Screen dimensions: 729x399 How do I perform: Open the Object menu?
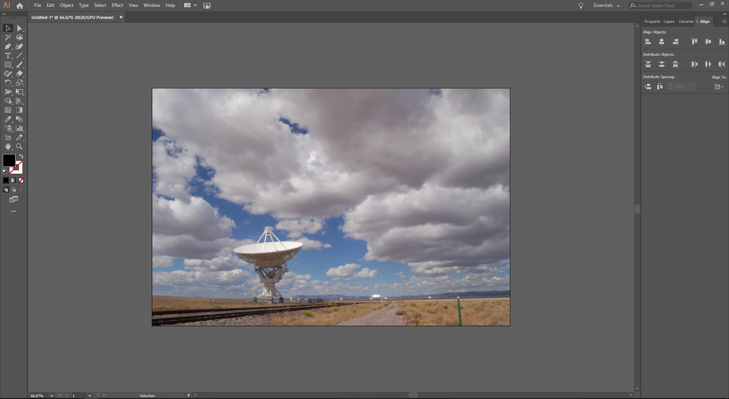[66, 5]
